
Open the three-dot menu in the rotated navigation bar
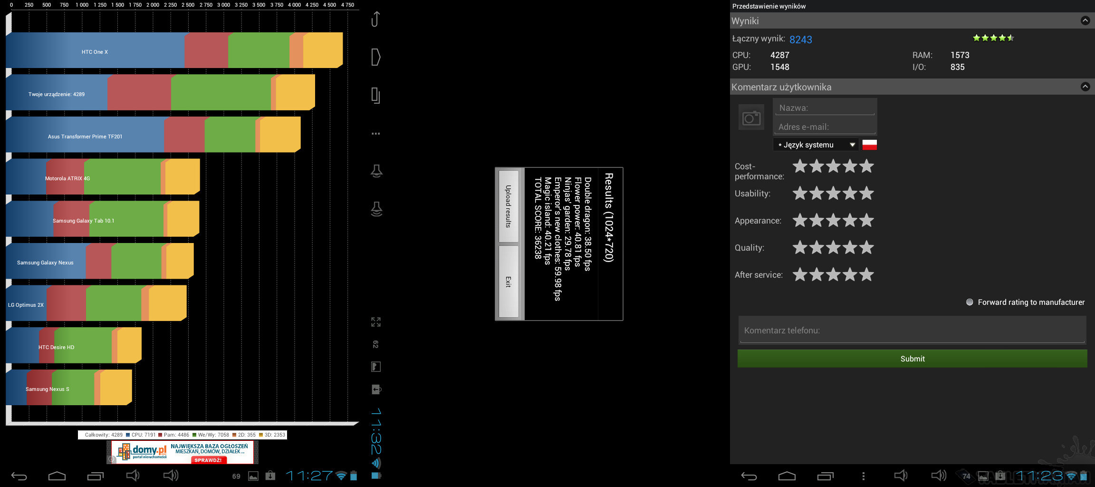pos(375,134)
